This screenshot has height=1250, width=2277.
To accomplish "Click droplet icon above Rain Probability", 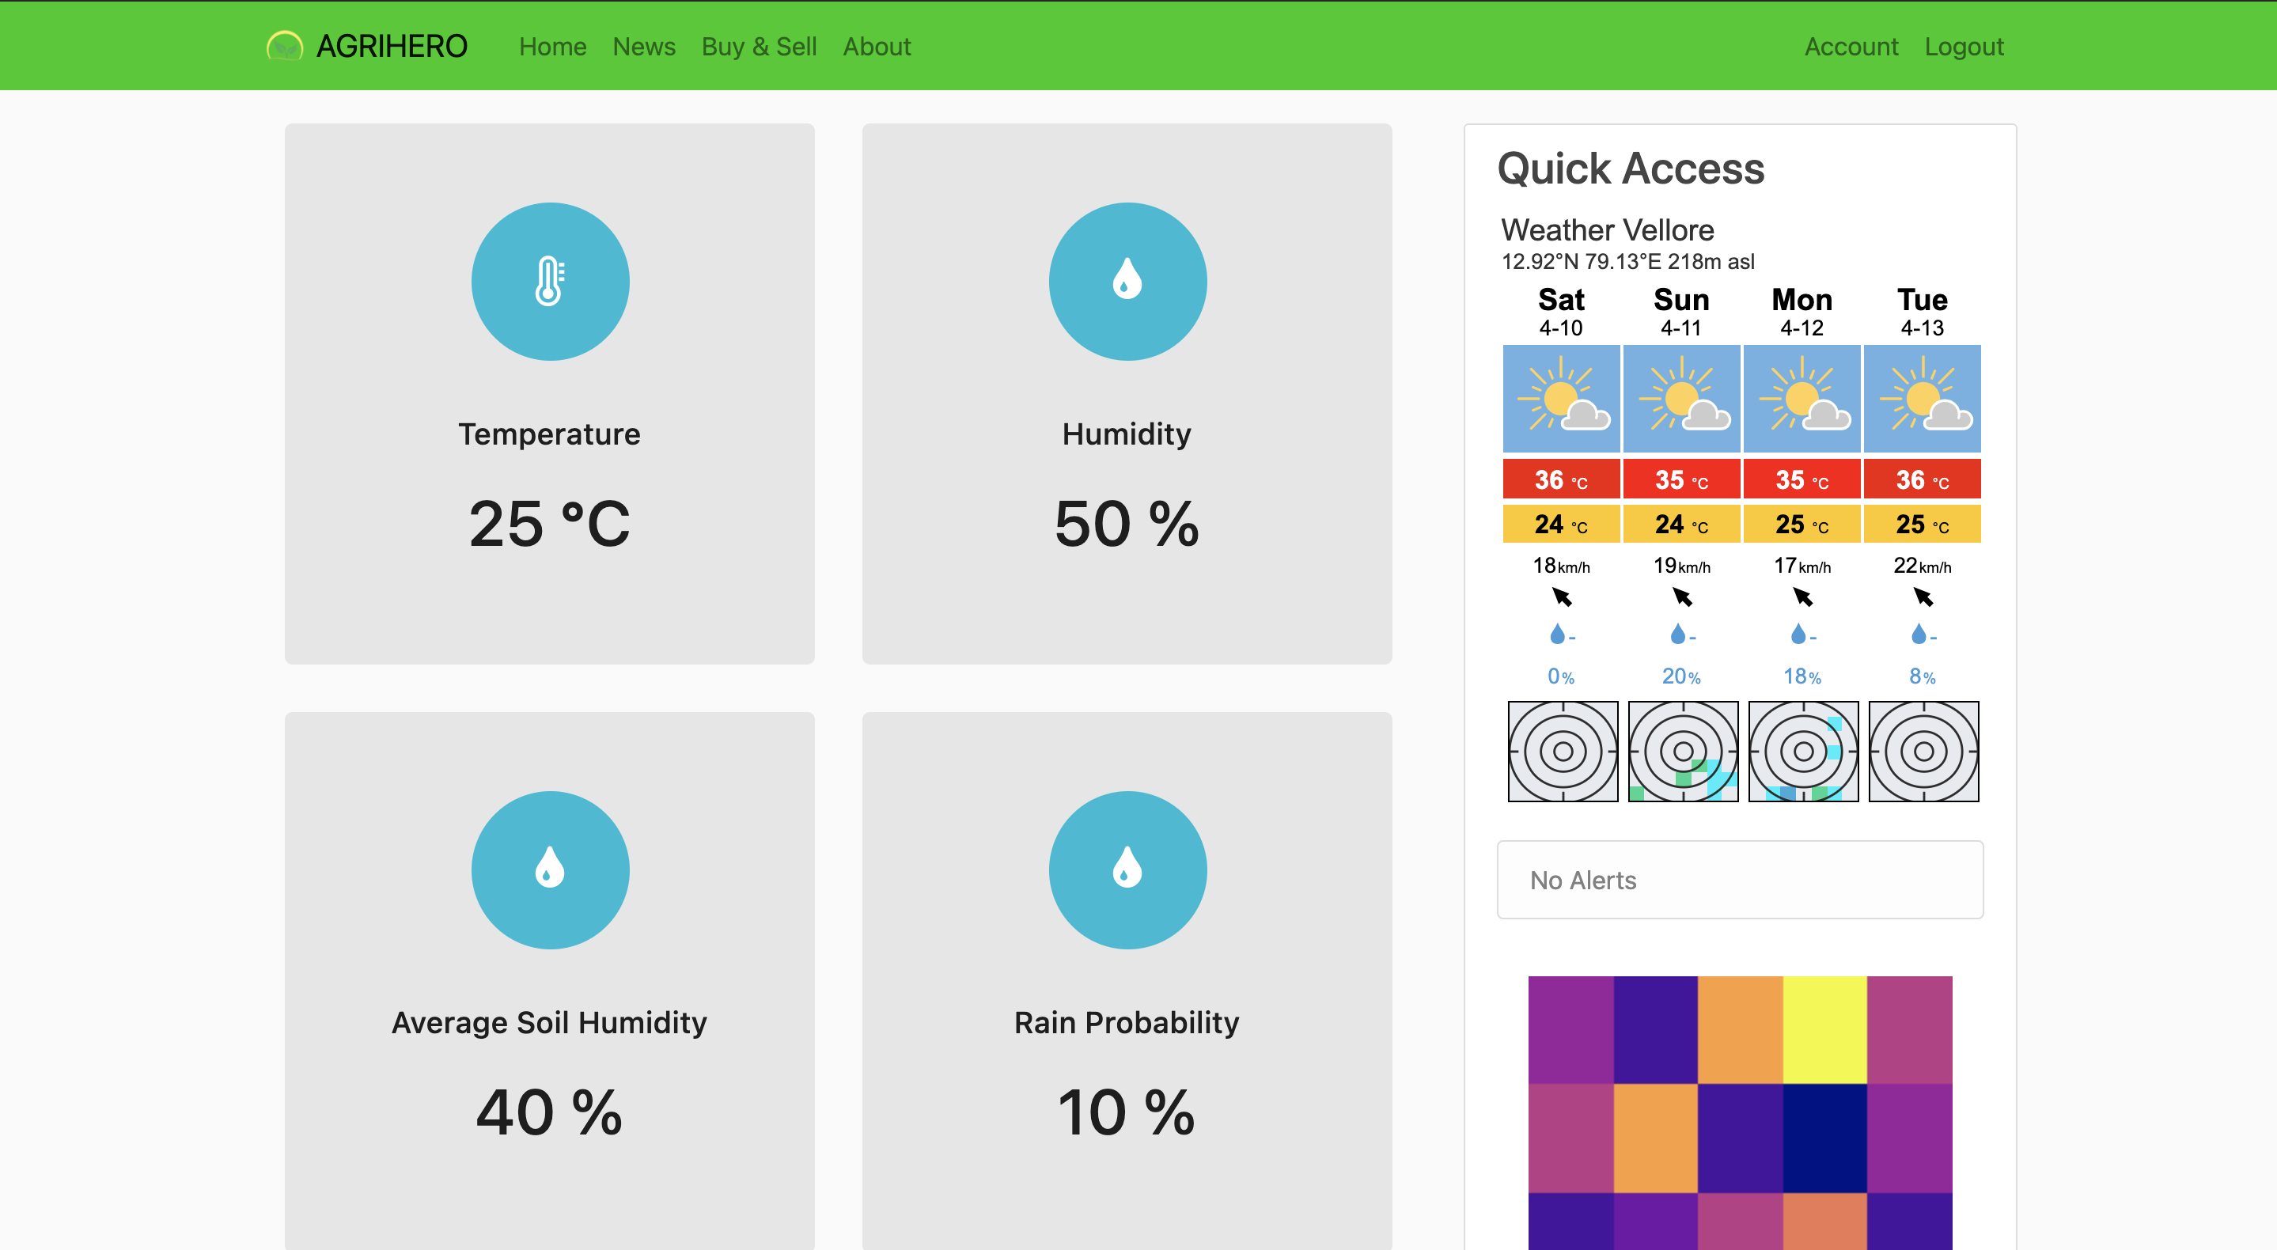I will pyautogui.click(x=1127, y=869).
